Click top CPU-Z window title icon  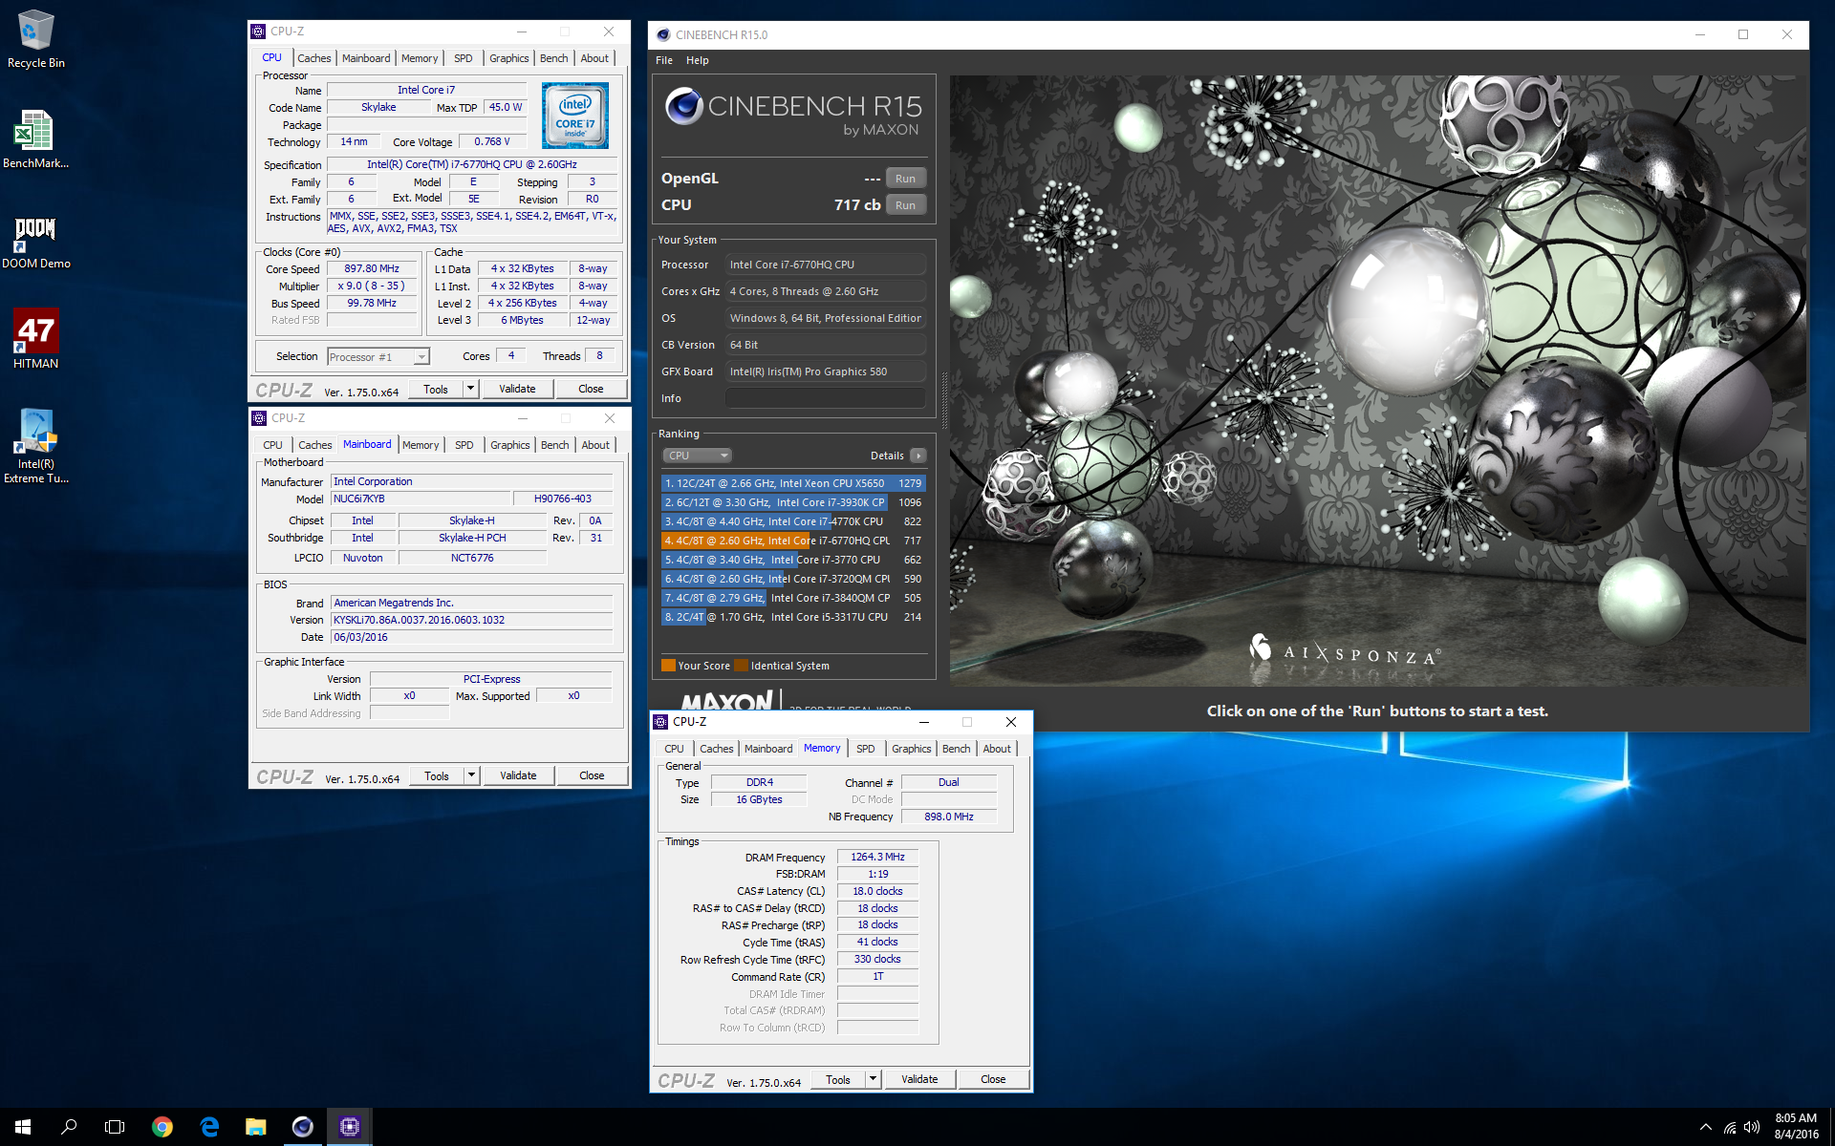tap(259, 32)
